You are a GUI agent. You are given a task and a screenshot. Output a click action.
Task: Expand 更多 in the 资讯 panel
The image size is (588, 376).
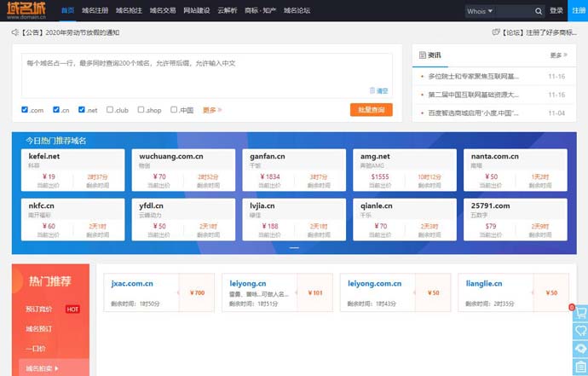(559, 55)
